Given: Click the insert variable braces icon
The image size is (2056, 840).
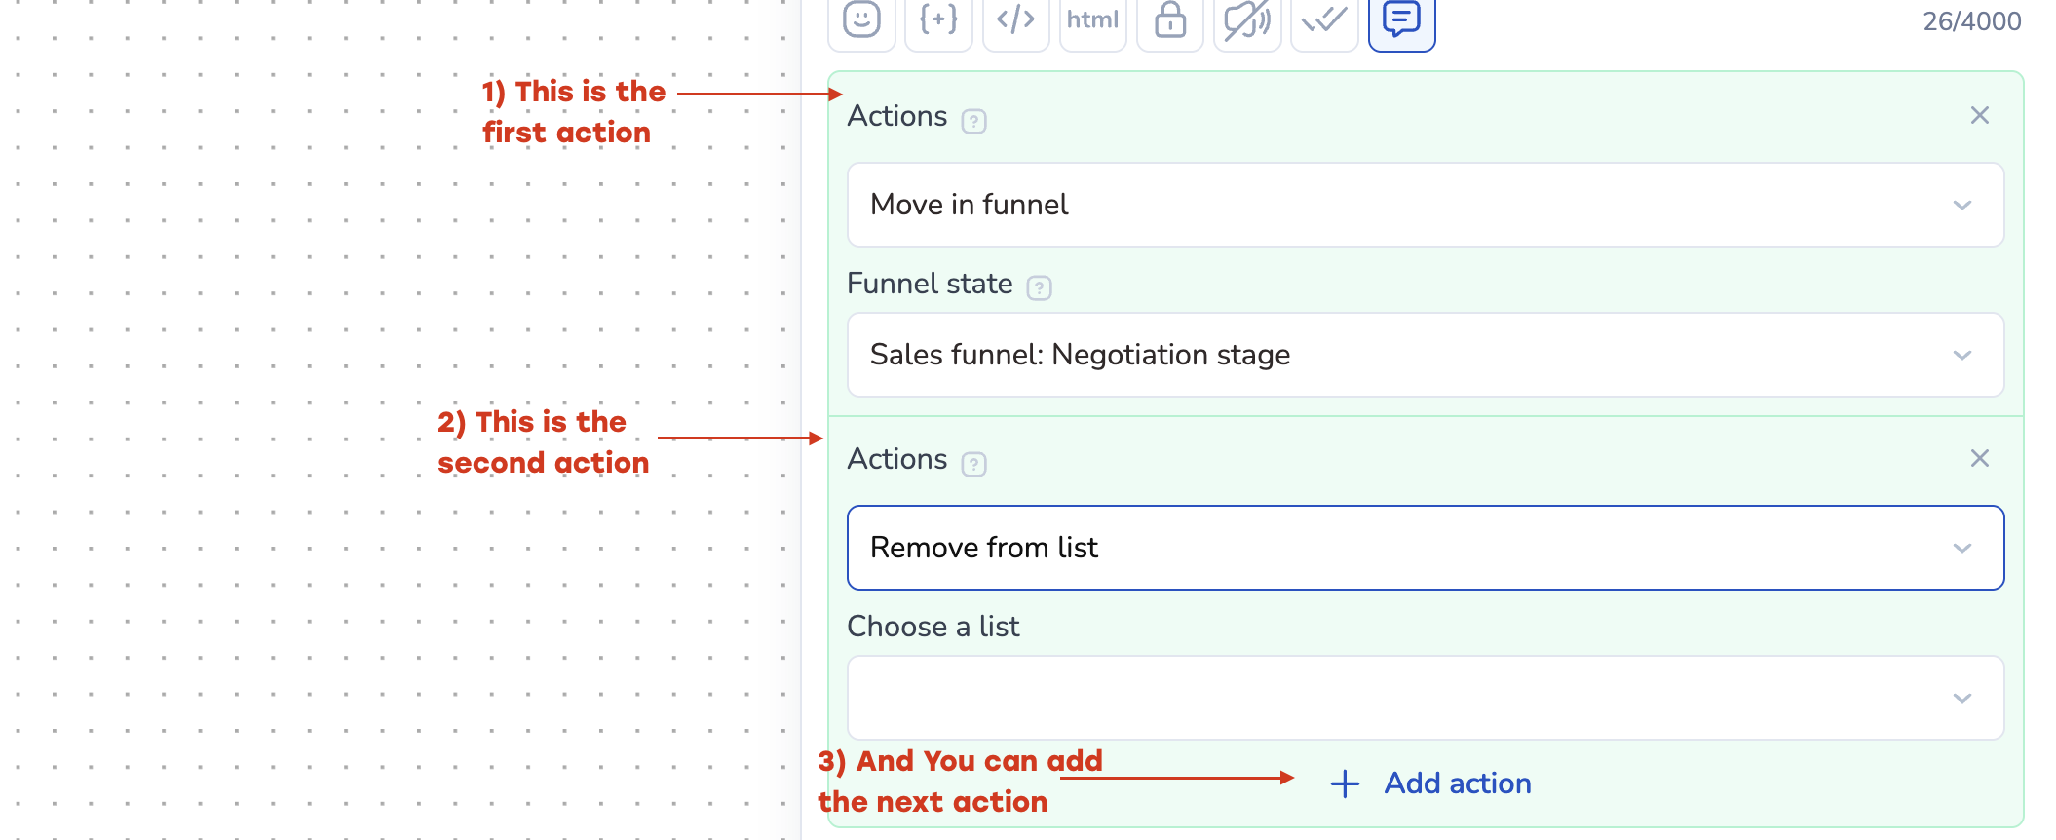Looking at the screenshot, I should click(938, 19).
